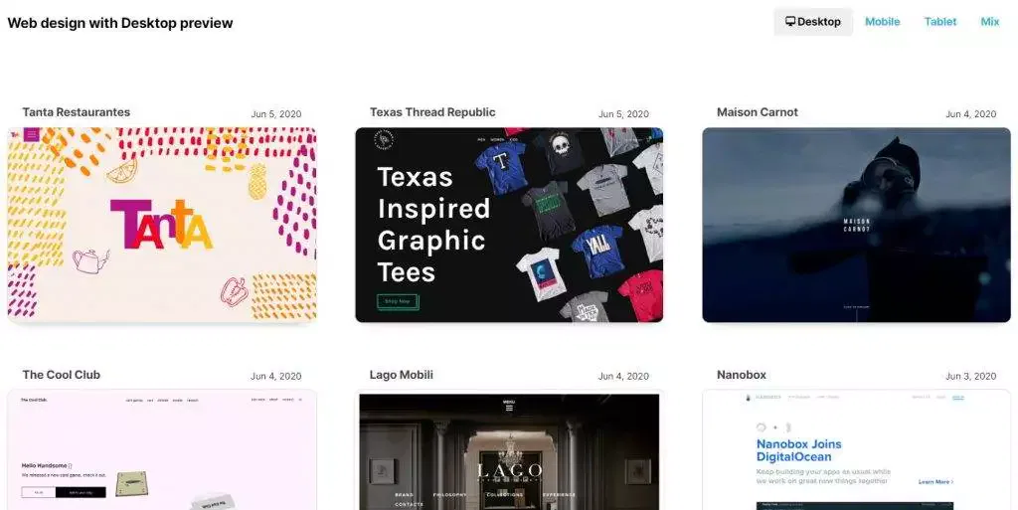Switch to the Mobile preview tab
Viewport: 1018px width, 510px height.
click(883, 22)
